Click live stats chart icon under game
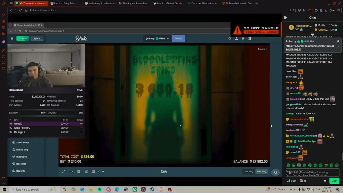This screenshot has height=193, width=343. point(79,172)
